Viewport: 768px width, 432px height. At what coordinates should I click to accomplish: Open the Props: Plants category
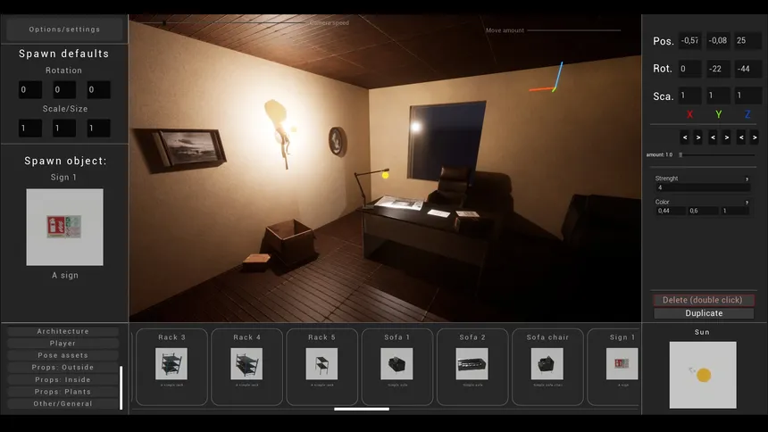(x=63, y=391)
